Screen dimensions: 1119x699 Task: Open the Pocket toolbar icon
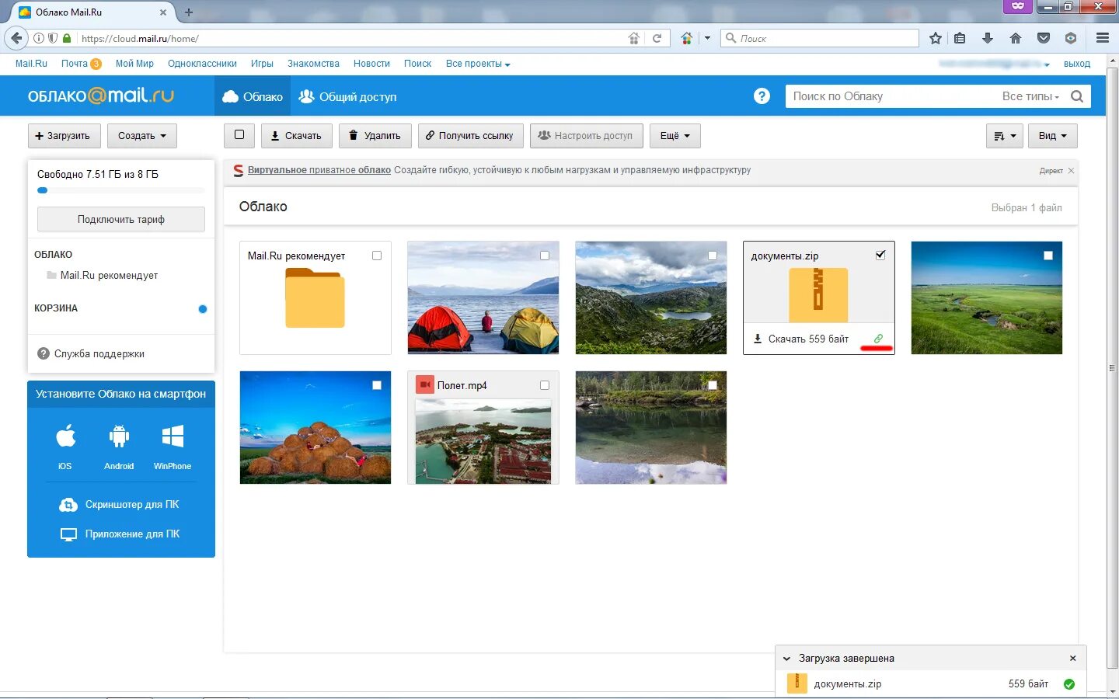tap(1044, 38)
